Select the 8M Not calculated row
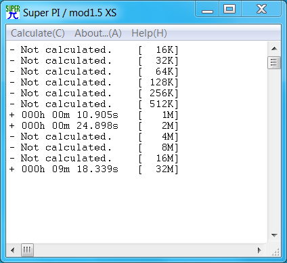This screenshot has height=263, width=287. click(x=94, y=147)
